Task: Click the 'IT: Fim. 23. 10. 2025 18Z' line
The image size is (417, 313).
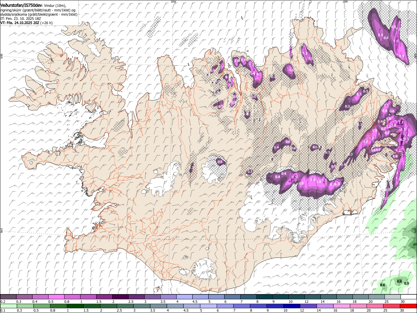Action: 21,19
